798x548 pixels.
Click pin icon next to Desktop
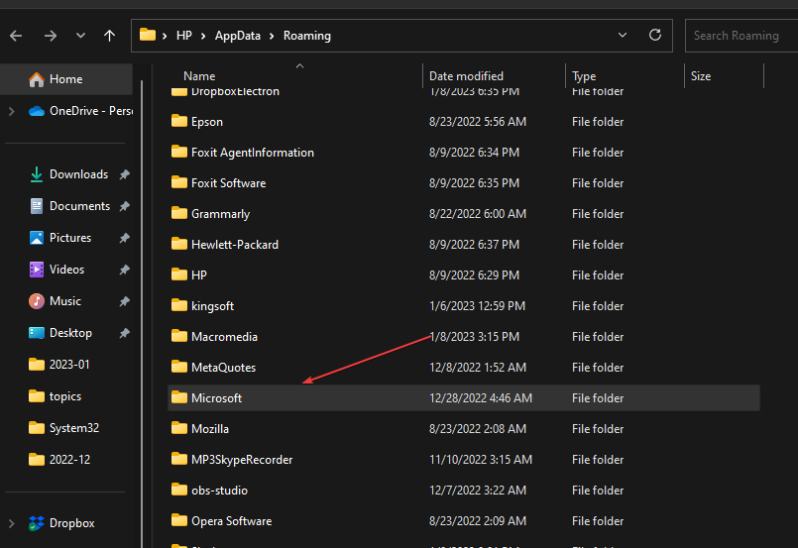pyautogui.click(x=125, y=333)
